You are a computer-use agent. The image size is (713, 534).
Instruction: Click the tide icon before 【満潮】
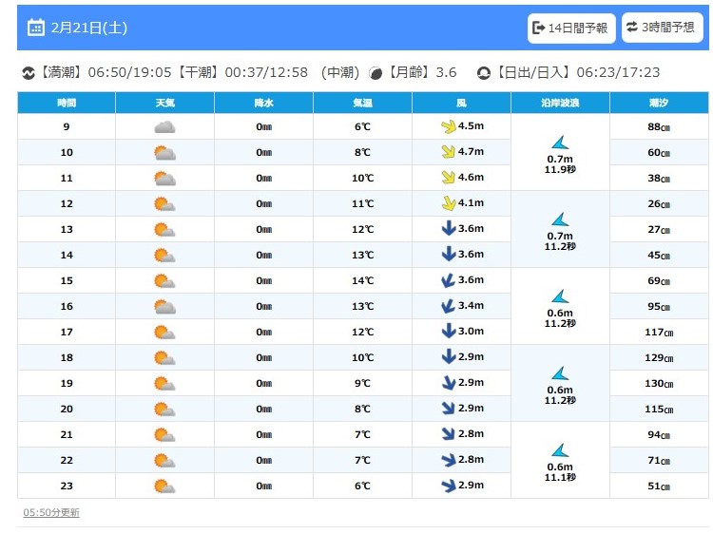pos(28,73)
